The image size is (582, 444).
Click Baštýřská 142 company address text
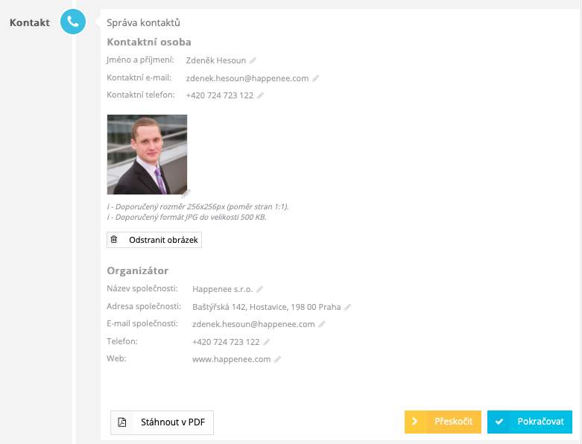(267, 307)
